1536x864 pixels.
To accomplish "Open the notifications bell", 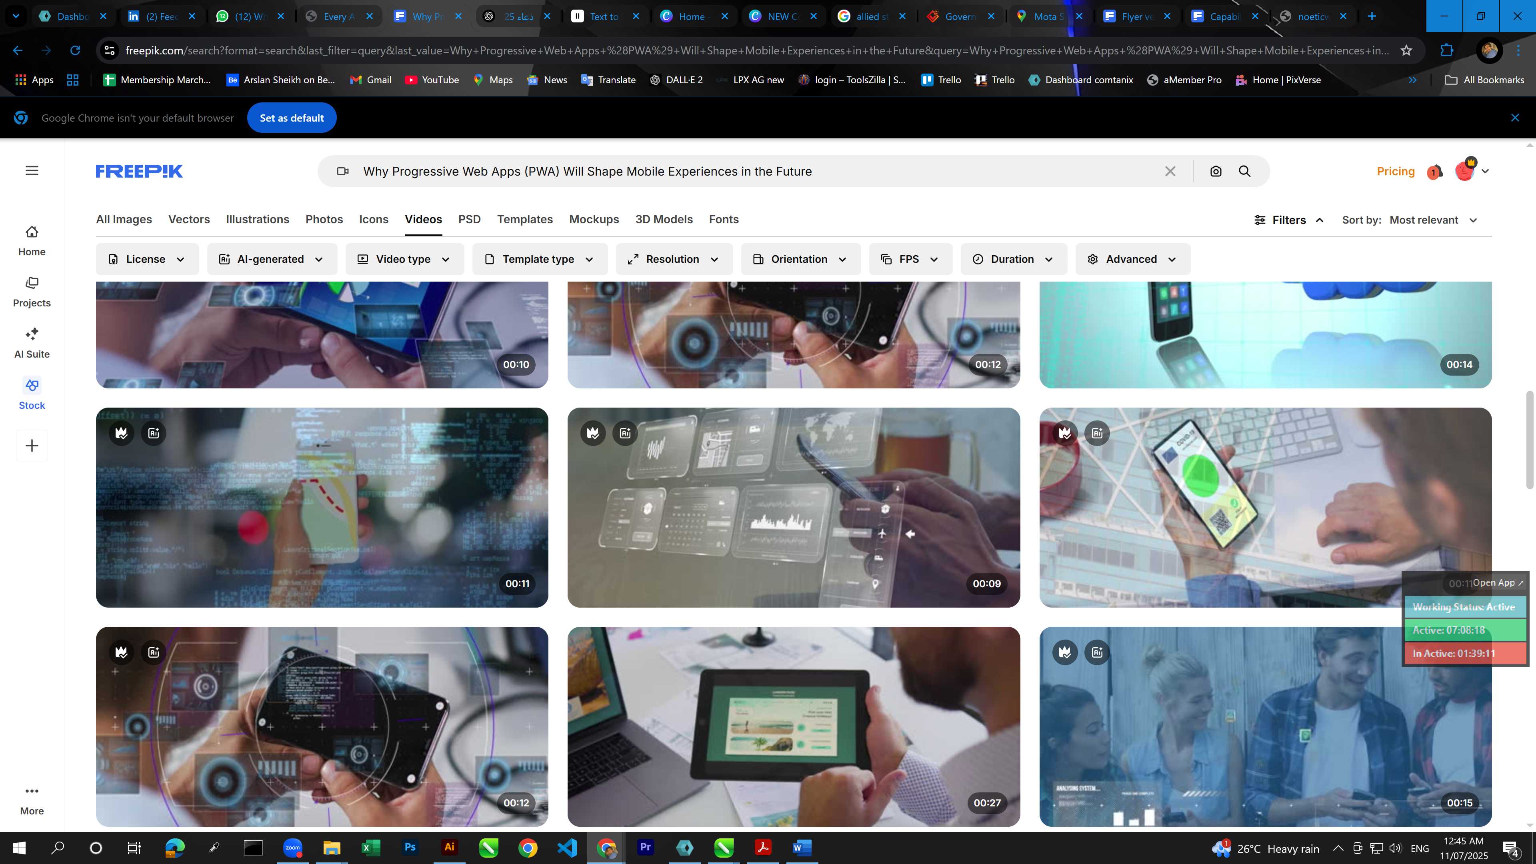I will tap(1435, 172).
